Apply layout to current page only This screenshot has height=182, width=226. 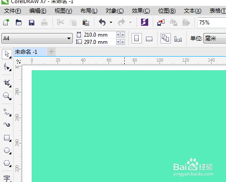coord(178,39)
